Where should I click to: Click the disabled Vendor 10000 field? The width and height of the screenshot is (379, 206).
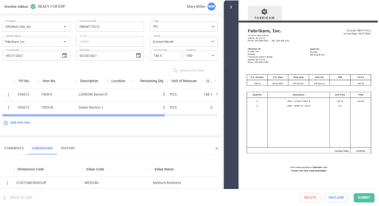(x=110, y=41)
